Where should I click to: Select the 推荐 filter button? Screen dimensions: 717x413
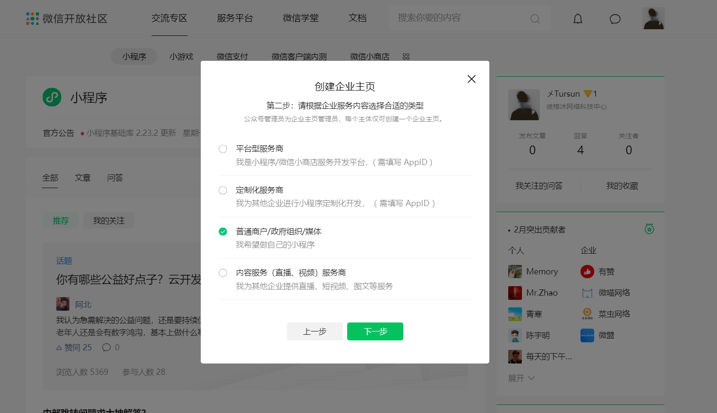coord(60,221)
